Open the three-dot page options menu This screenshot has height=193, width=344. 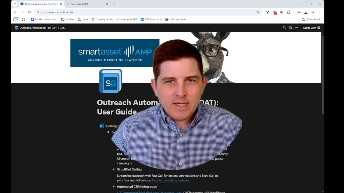[x=296, y=28]
